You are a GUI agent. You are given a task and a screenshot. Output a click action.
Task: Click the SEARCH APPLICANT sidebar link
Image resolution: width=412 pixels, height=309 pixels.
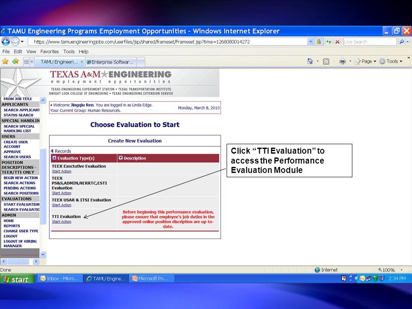(x=21, y=110)
